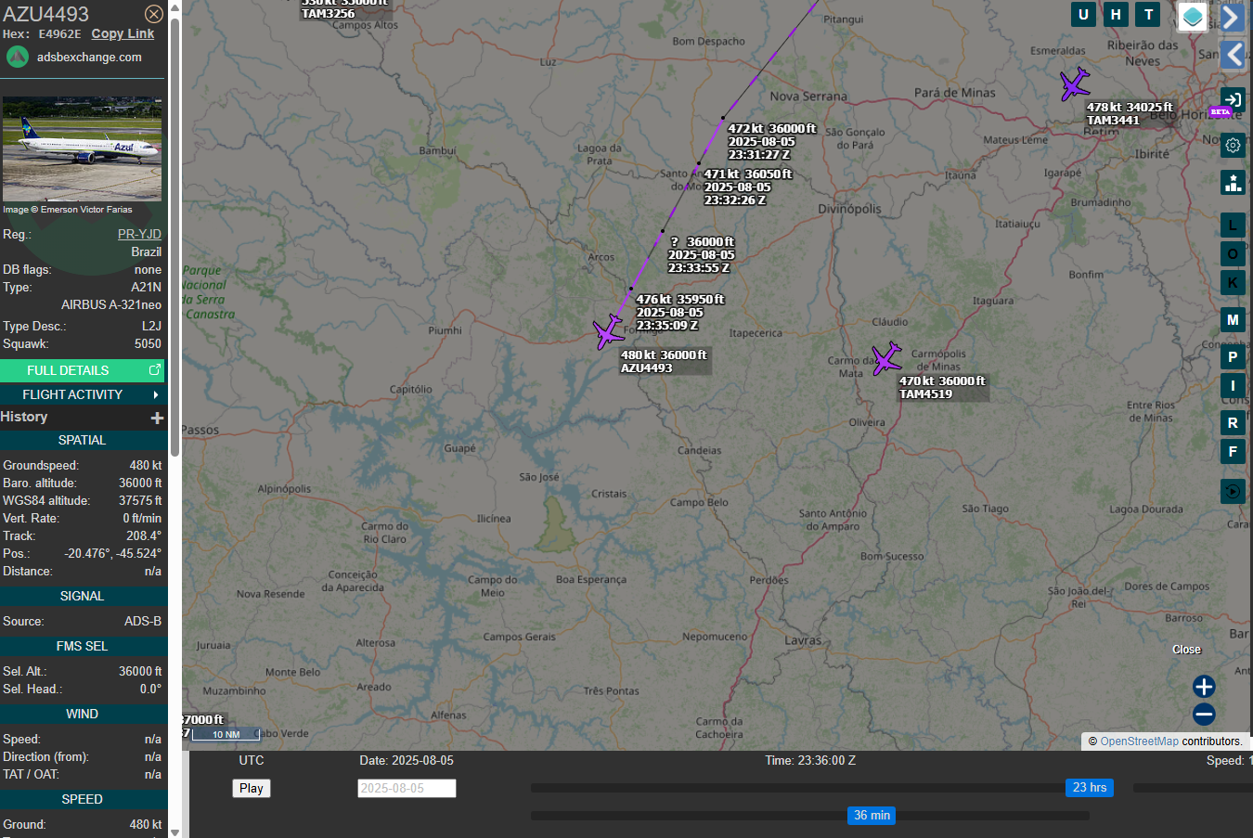This screenshot has height=838, width=1253.
Task: Open the map layers selector icon
Action: click(x=1193, y=17)
